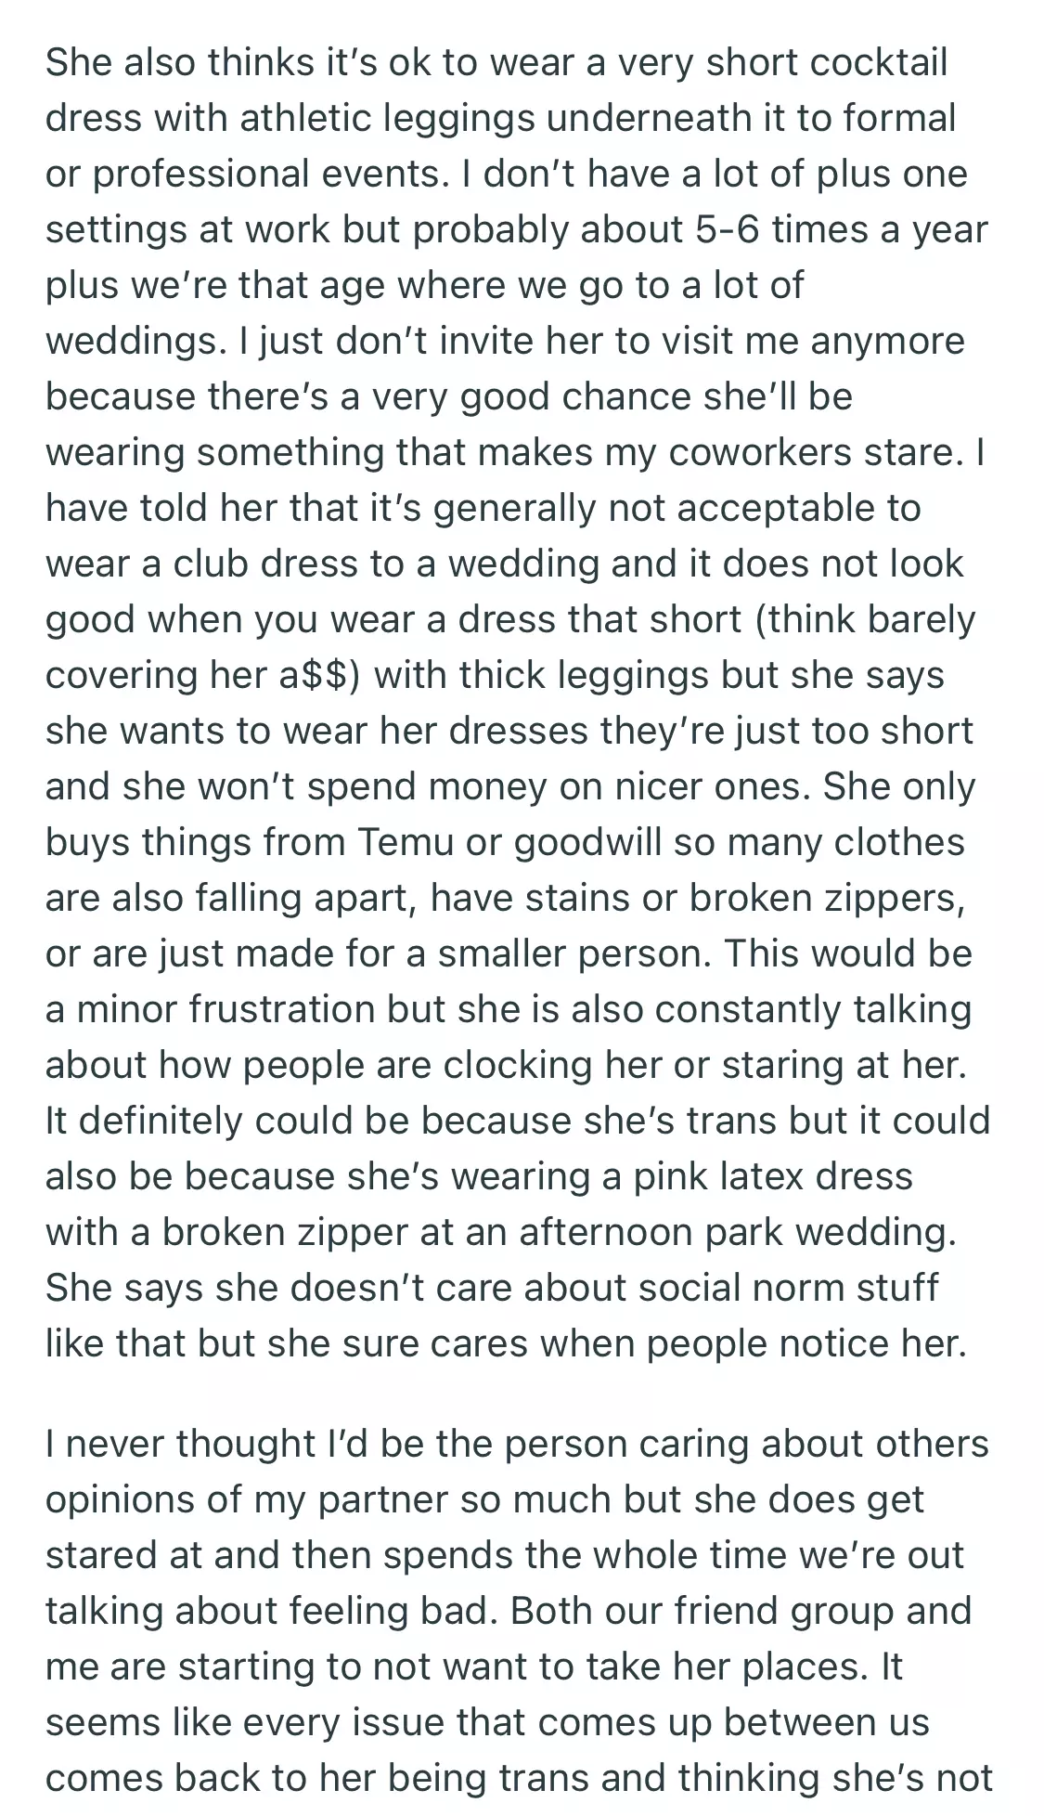Screen dimensions: 1044x1816
Task: Click the word "goodwill" in the paragraph
Action: coord(587,842)
